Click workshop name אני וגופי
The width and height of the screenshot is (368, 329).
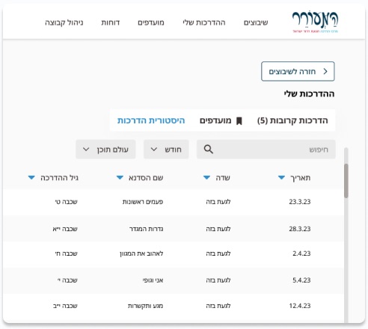tap(153, 280)
